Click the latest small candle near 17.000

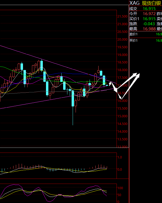pyautogui.click(x=107, y=85)
